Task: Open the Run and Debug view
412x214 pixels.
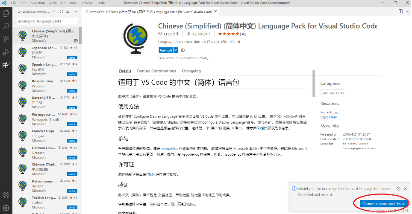Action: click(6, 52)
